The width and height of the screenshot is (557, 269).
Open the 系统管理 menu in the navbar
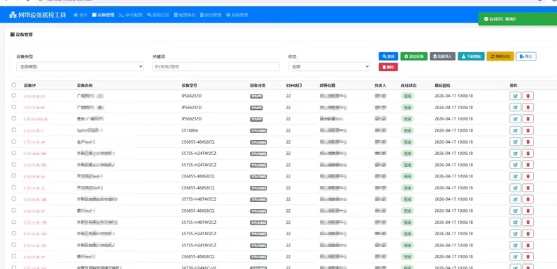click(237, 15)
